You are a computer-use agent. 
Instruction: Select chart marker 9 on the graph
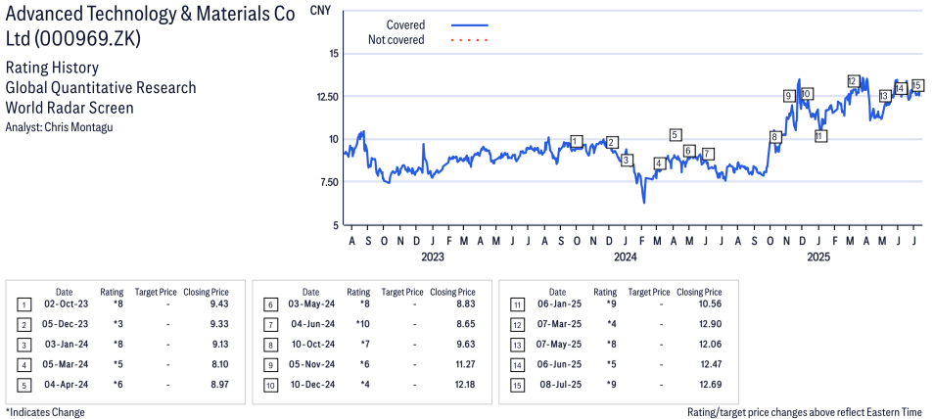tap(789, 96)
